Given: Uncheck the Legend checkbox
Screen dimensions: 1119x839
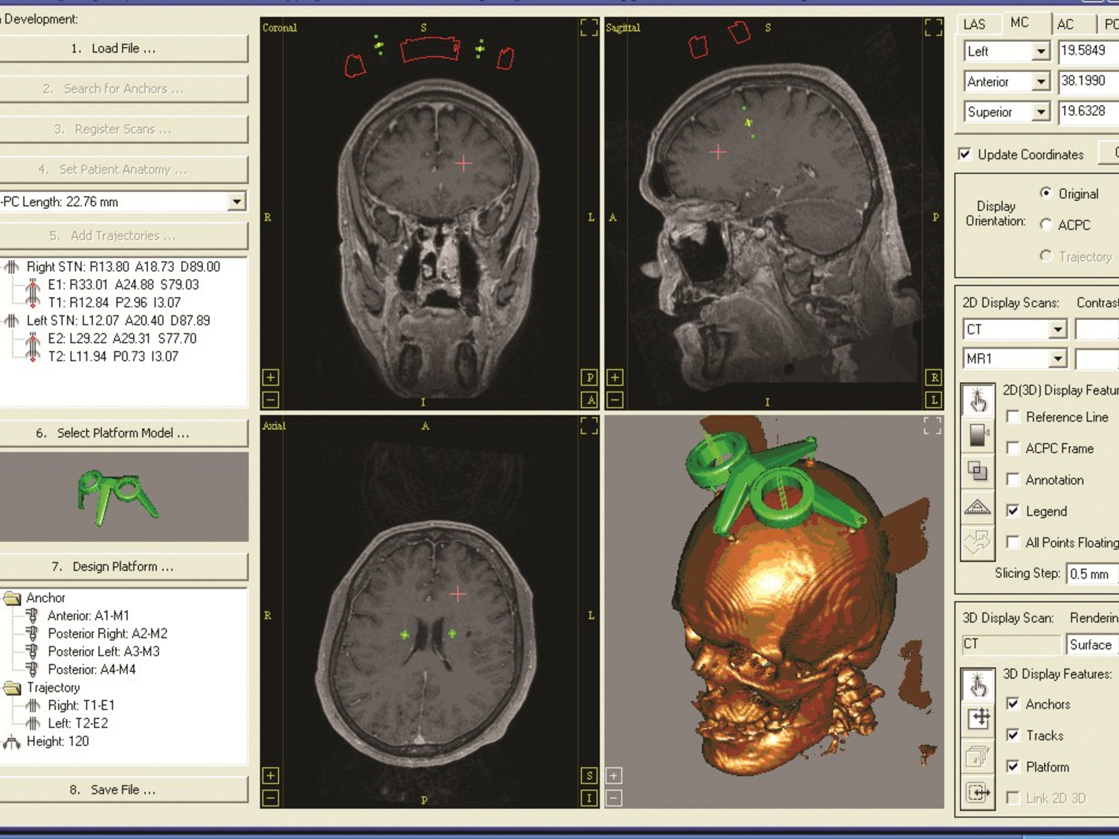Looking at the screenshot, I should click(1013, 511).
